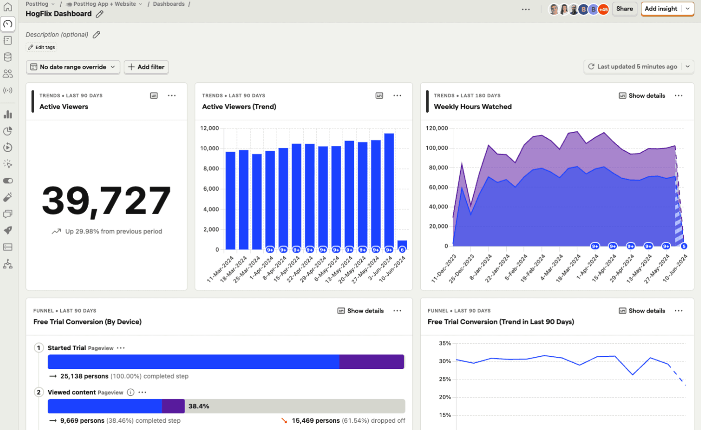The height and width of the screenshot is (430, 701).
Task: Go to Dashboards breadcrumb link
Action: pyautogui.click(x=169, y=4)
